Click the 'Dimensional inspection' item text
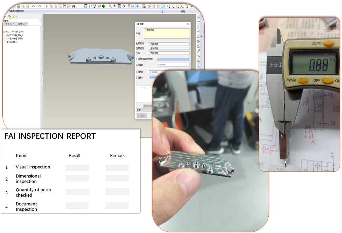342x233 pixels. tap(28, 179)
